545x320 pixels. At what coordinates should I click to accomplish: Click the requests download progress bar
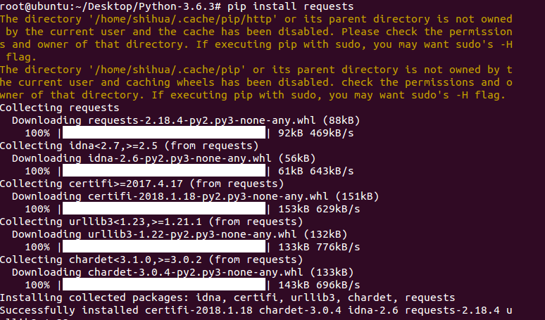click(x=163, y=133)
